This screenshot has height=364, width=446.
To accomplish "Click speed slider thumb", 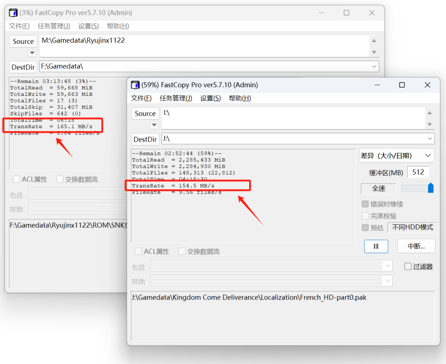I will tap(431, 188).
